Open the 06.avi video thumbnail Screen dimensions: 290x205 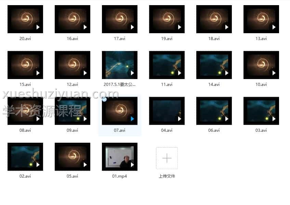(214, 111)
